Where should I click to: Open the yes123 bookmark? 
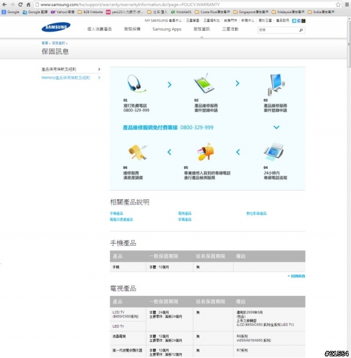click(124, 12)
